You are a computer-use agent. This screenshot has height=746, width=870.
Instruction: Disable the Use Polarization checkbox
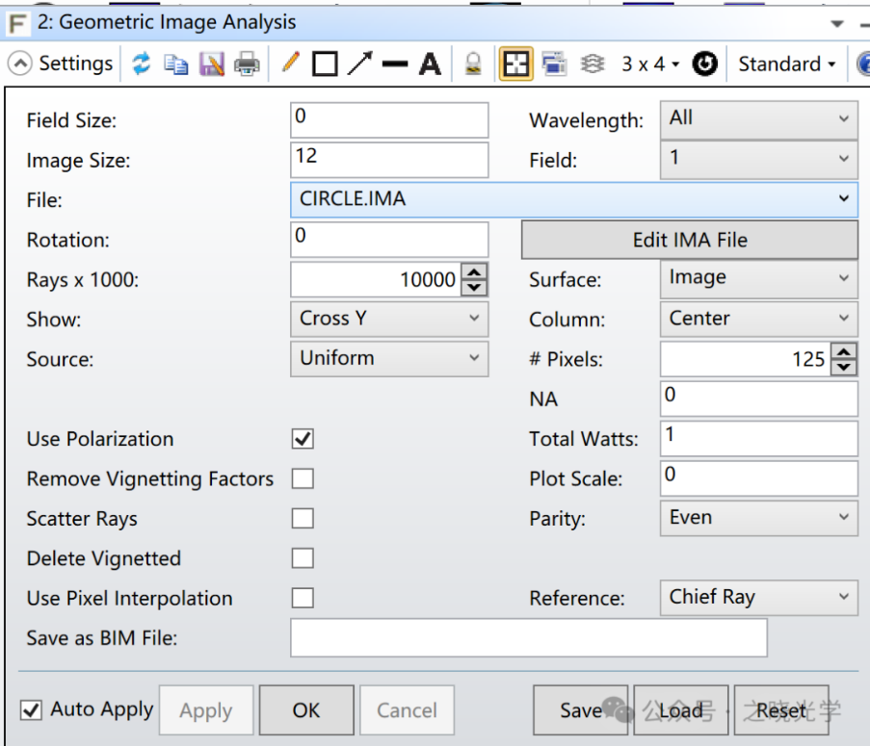(x=303, y=439)
